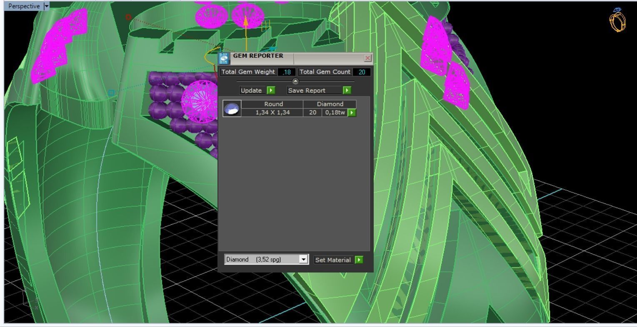This screenshot has height=327, width=637.
Task: Click the green arrow beside Set Material
Action: click(x=359, y=260)
